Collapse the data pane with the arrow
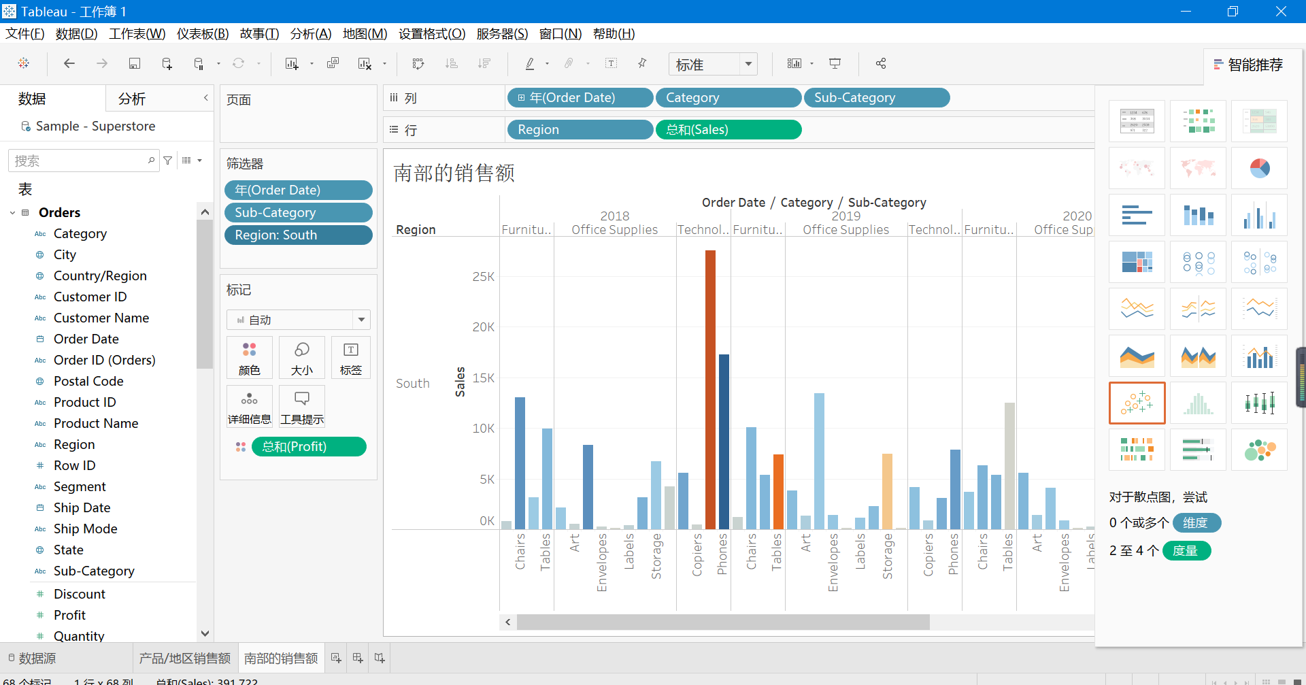The image size is (1306, 685). [205, 98]
